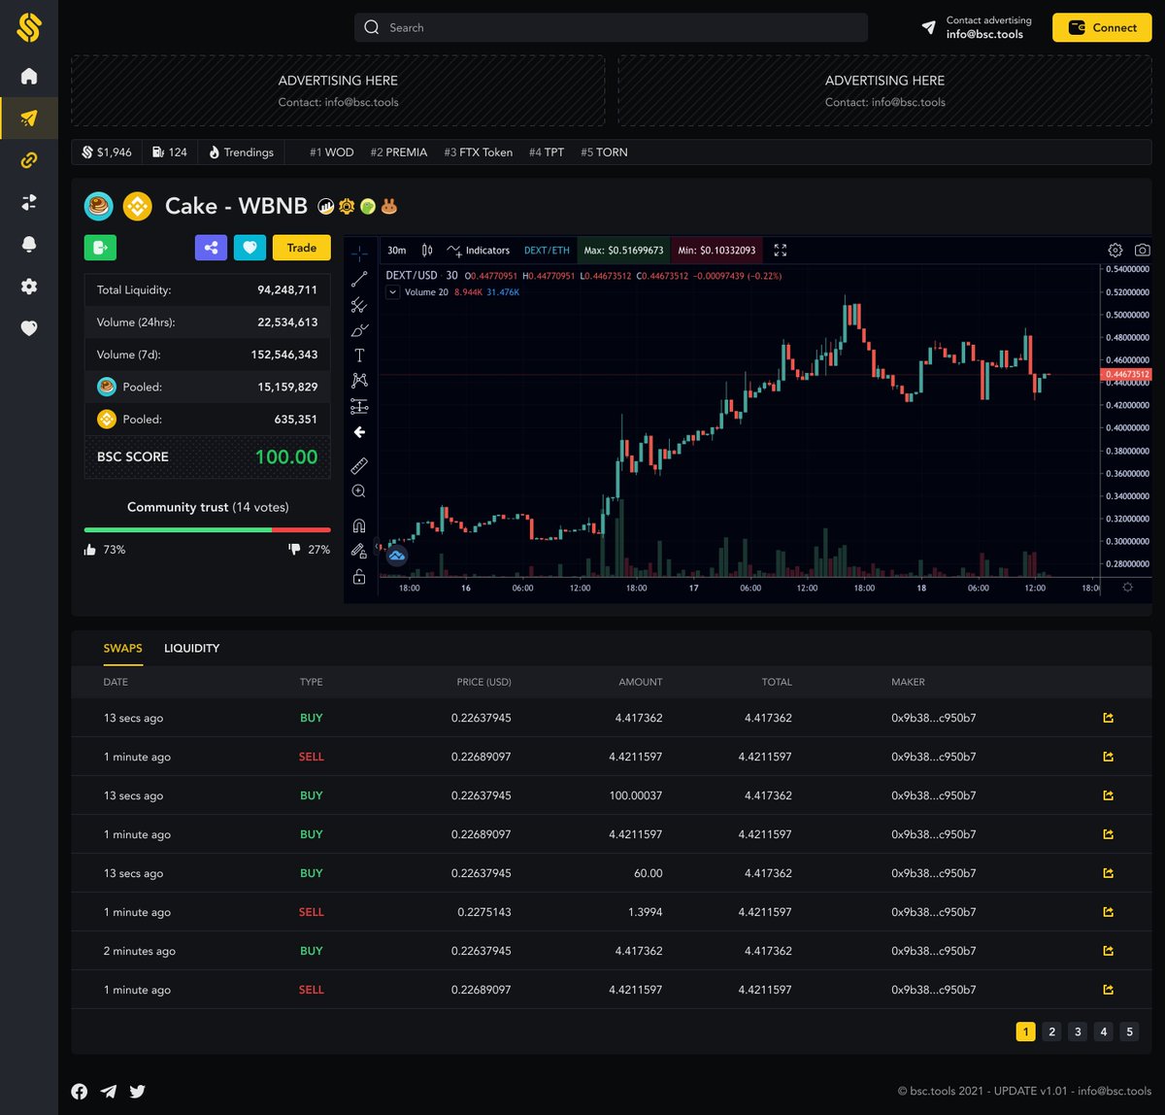Click the Min price $0.10332093 label
This screenshot has width=1165, height=1115.
click(x=716, y=250)
